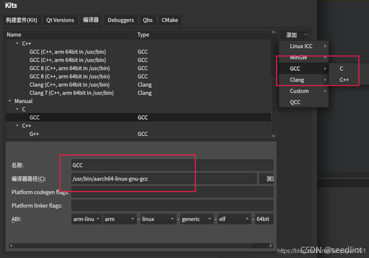Choose QCC in the add menu
Image resolution: width=369 pixels, height=258 pixels.
coord(304,102)
